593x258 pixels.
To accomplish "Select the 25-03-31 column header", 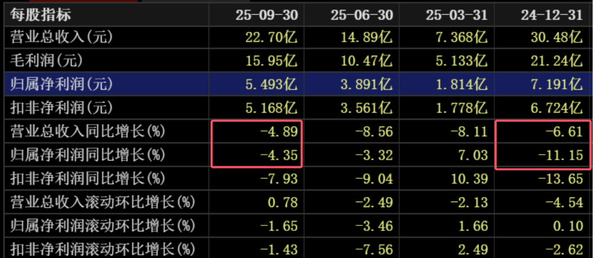I will pos(456,15).
